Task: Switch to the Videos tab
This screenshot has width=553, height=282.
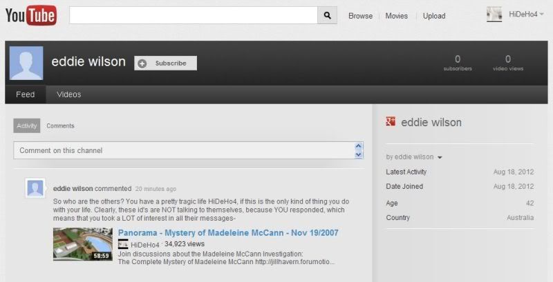Action: 68,94
